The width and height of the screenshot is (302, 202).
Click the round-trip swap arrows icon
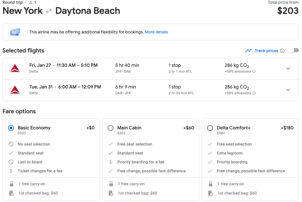click(49, 11)
